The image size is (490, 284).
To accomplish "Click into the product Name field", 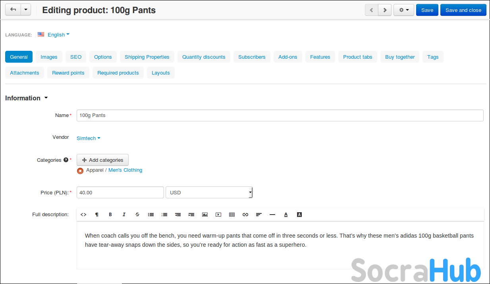I will coord(280,115).
